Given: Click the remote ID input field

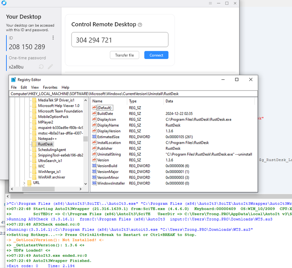Looking at the screenshot, I should 120,40.
